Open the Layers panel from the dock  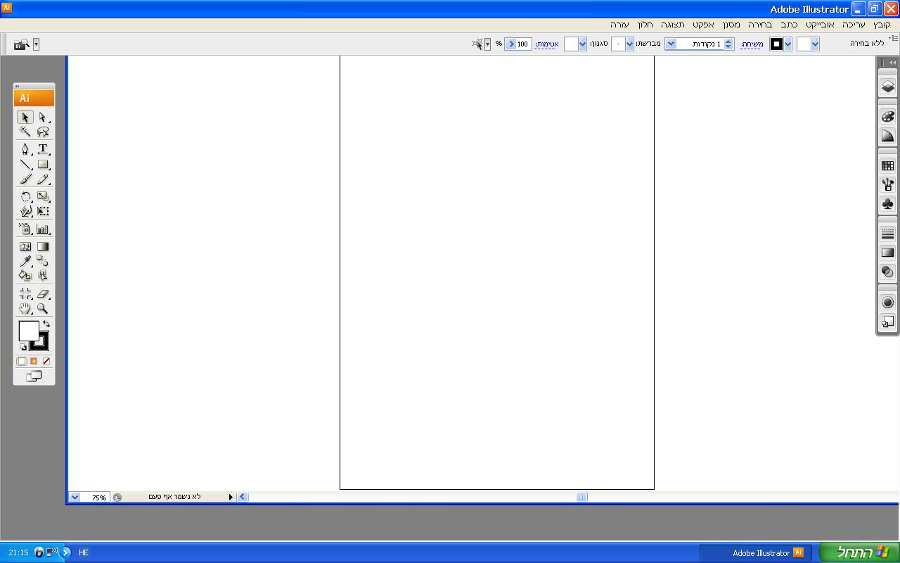pyautogui.click(x=887, y=87)
